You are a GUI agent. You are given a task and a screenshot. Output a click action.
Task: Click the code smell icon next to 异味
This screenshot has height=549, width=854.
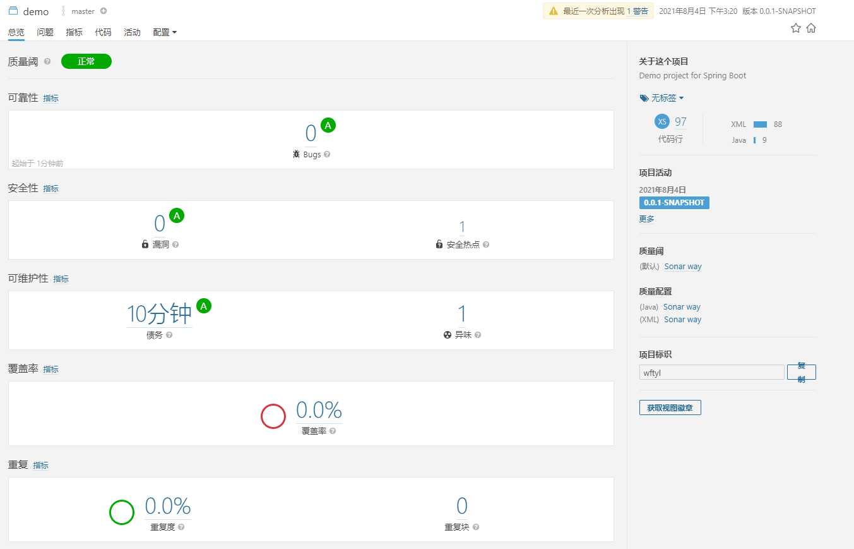[446, 335]
